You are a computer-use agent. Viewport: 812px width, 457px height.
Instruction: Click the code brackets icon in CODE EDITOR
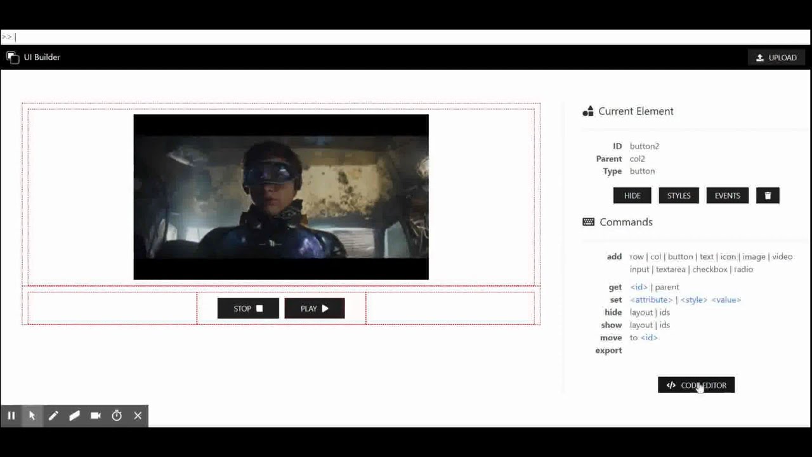[x=671, y=385]
